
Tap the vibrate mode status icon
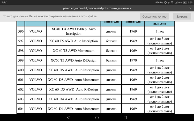tap(166, 3)
